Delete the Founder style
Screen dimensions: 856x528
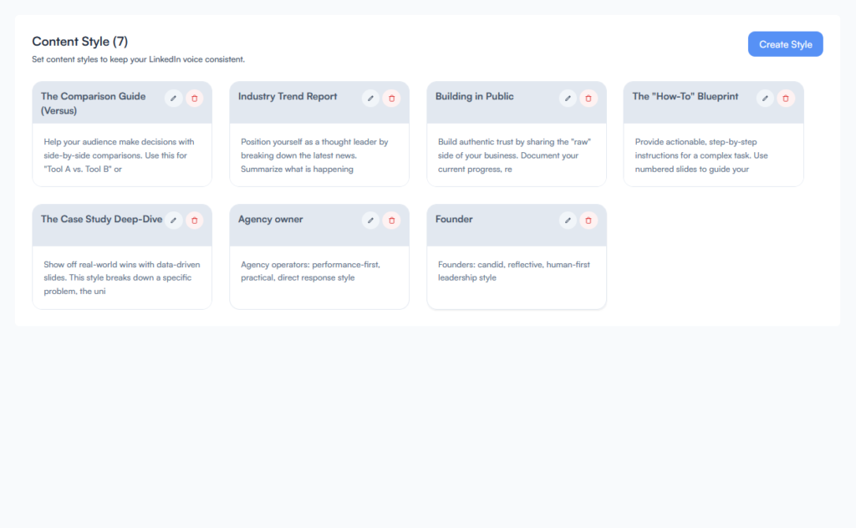tap(588, 221)
